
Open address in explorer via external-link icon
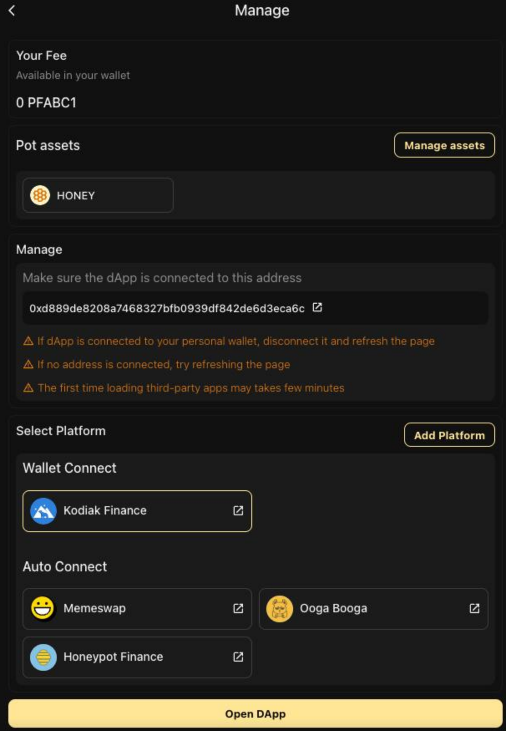(x=317, y=308)
